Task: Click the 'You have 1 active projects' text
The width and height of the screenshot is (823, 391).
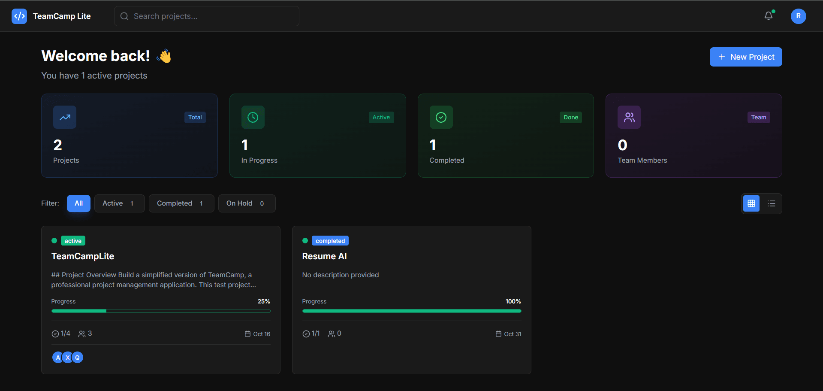Action: click(94, 76)
